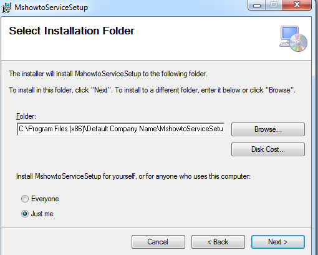Click the Select Installation Folder heading
The height and width of the screenshot is (255, 318).
pyautogui.click(x=72, y=31)
